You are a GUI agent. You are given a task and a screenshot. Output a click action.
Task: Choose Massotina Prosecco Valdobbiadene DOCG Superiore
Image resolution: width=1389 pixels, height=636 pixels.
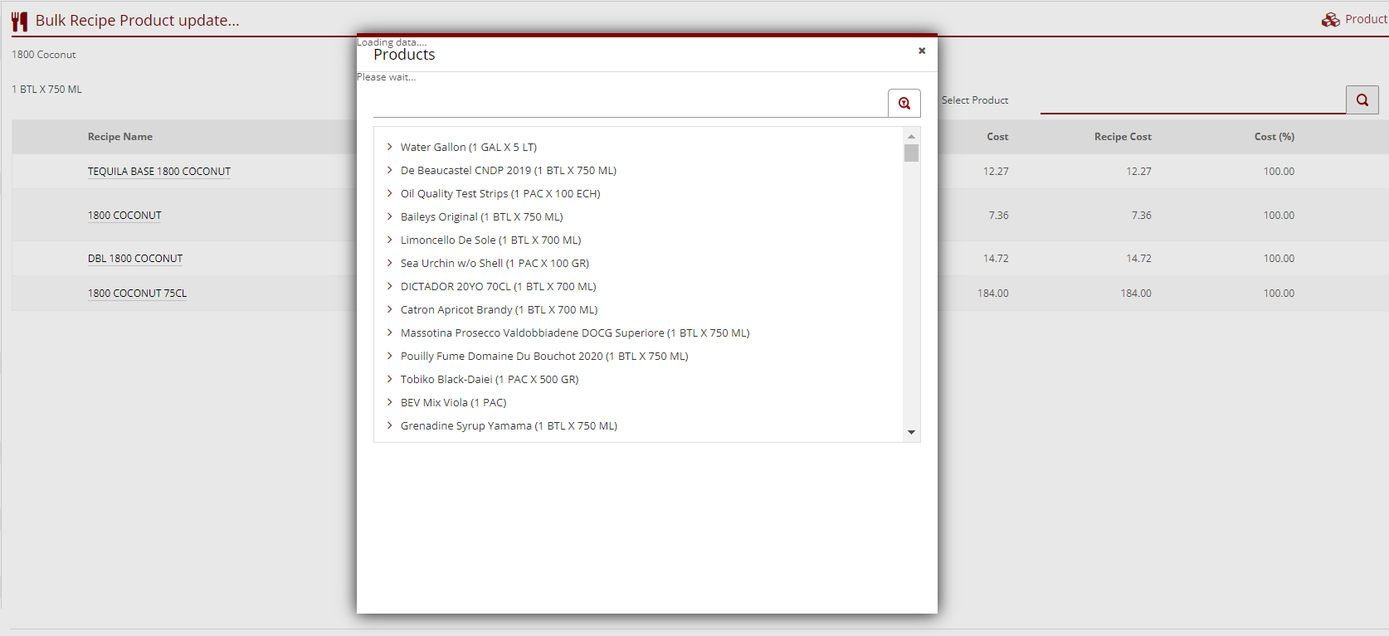pyautogui.click(x=574, y=333)
